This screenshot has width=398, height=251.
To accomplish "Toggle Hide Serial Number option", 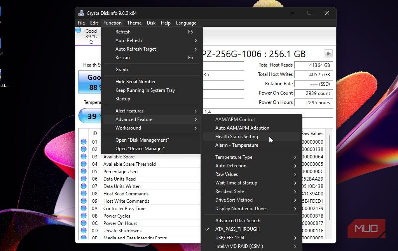I will point(151,82).
